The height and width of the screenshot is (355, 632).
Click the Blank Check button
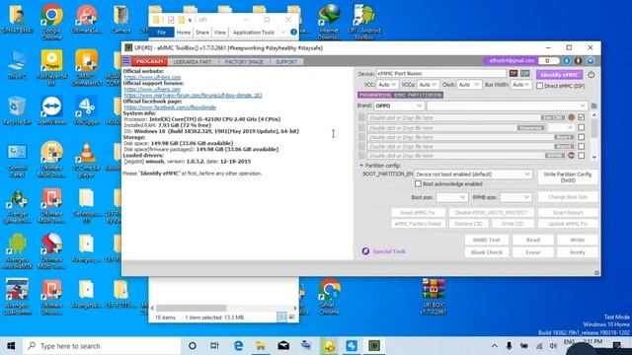coord(486,252)
